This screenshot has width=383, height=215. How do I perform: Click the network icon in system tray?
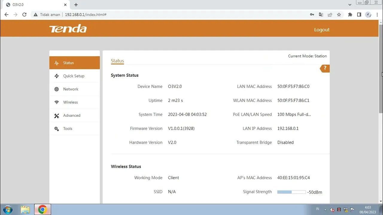[346, 210]
